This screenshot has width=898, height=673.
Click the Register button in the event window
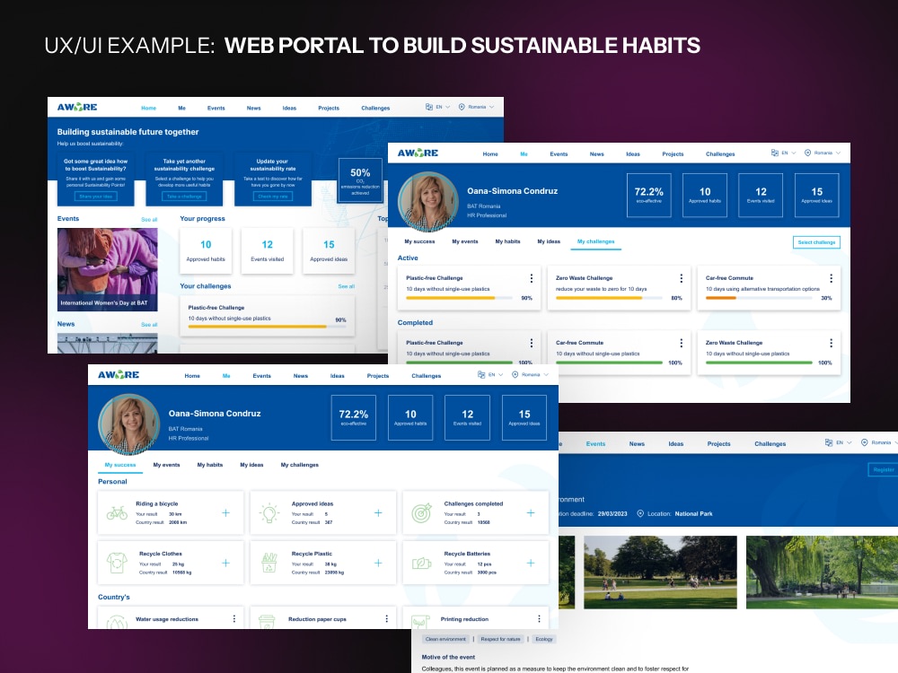883,469
